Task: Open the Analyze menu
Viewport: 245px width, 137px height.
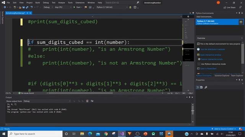Action: (x=62, y=3)
